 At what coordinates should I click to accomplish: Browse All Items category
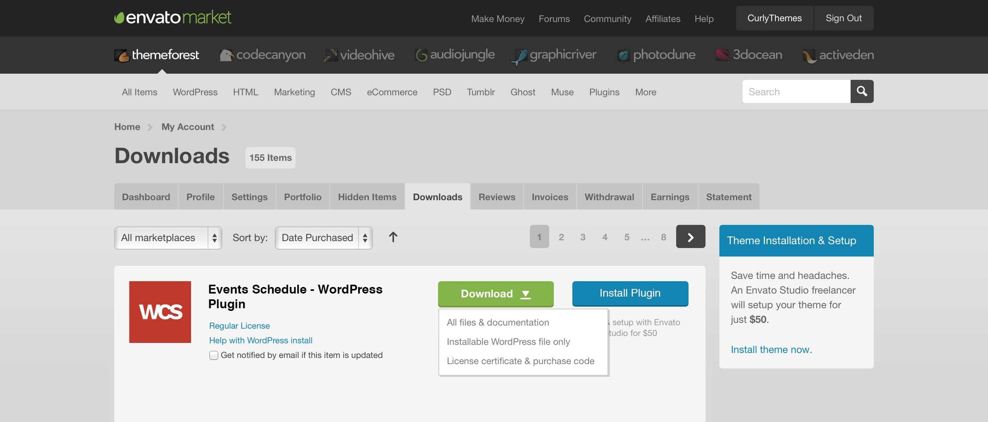point(140,92)
